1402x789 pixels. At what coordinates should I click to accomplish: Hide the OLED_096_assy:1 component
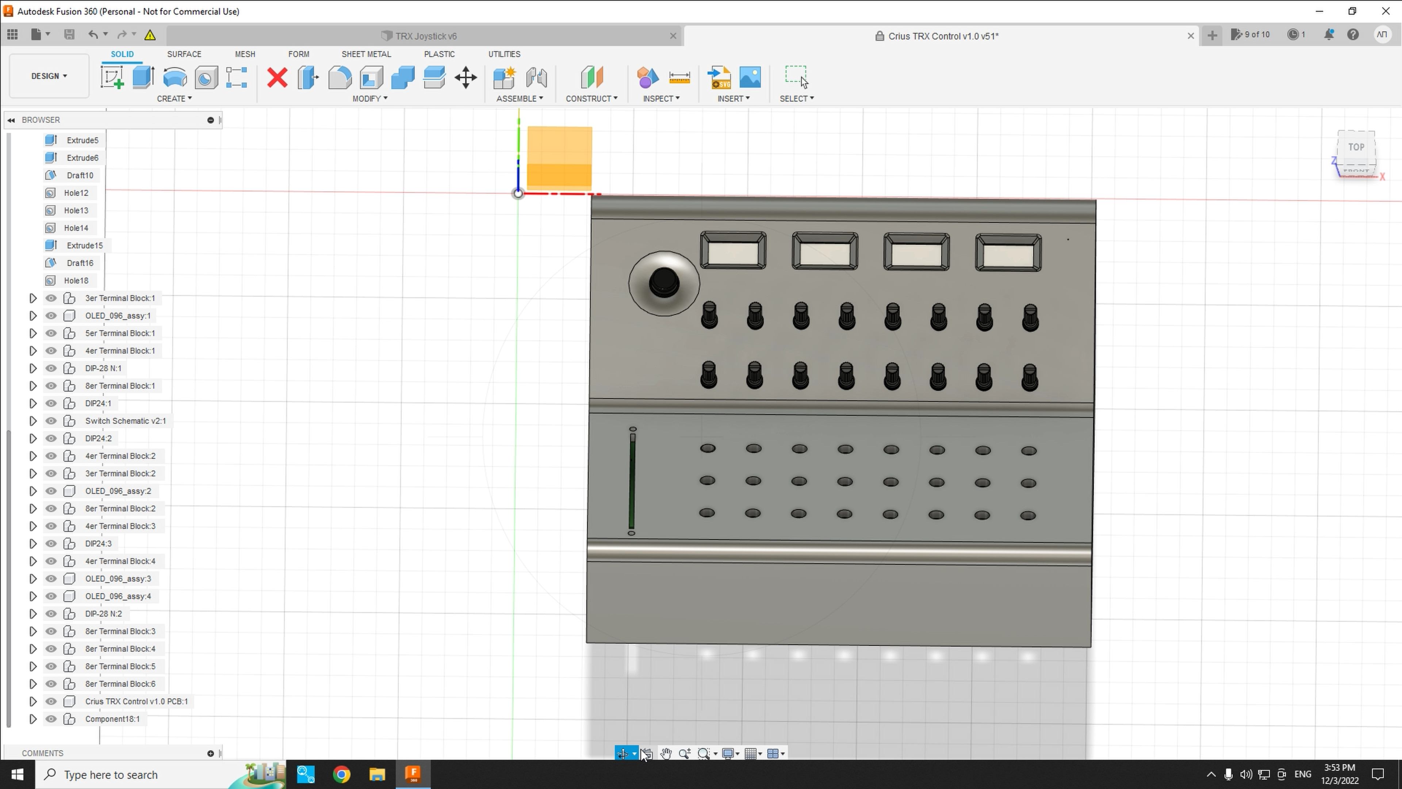point(51,315)
